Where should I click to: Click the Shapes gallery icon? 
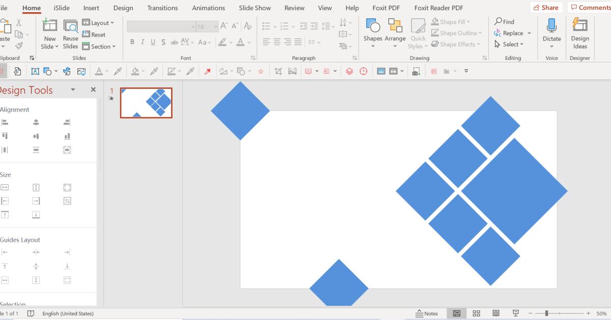(373, 26)
